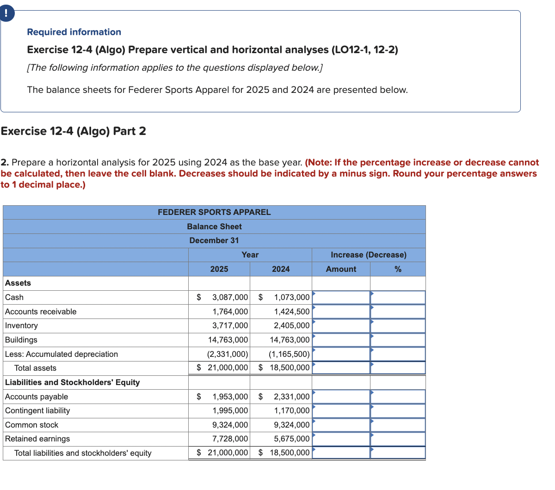The image size is (555, 490).
Task: Click the exclamation alert icon
Action: tap(6, 13)
